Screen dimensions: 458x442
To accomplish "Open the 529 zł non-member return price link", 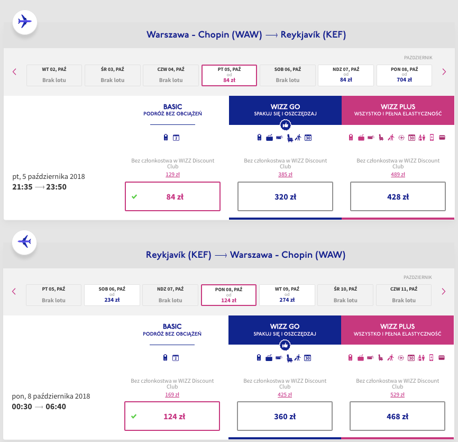I will tap(398, 394).
